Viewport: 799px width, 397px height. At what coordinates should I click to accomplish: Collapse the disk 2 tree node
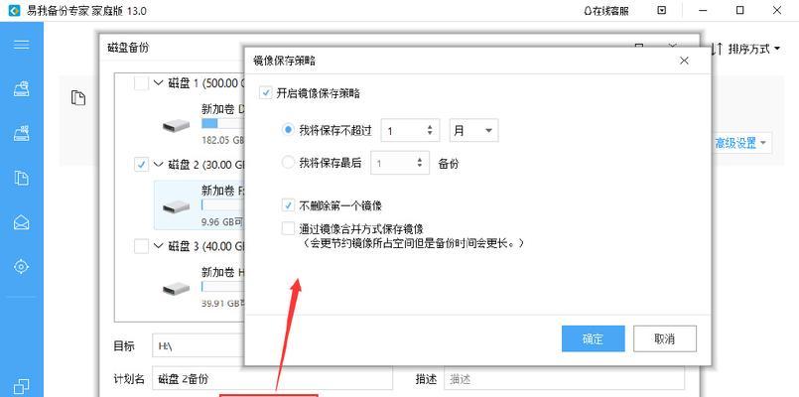[x=159, y=165]
